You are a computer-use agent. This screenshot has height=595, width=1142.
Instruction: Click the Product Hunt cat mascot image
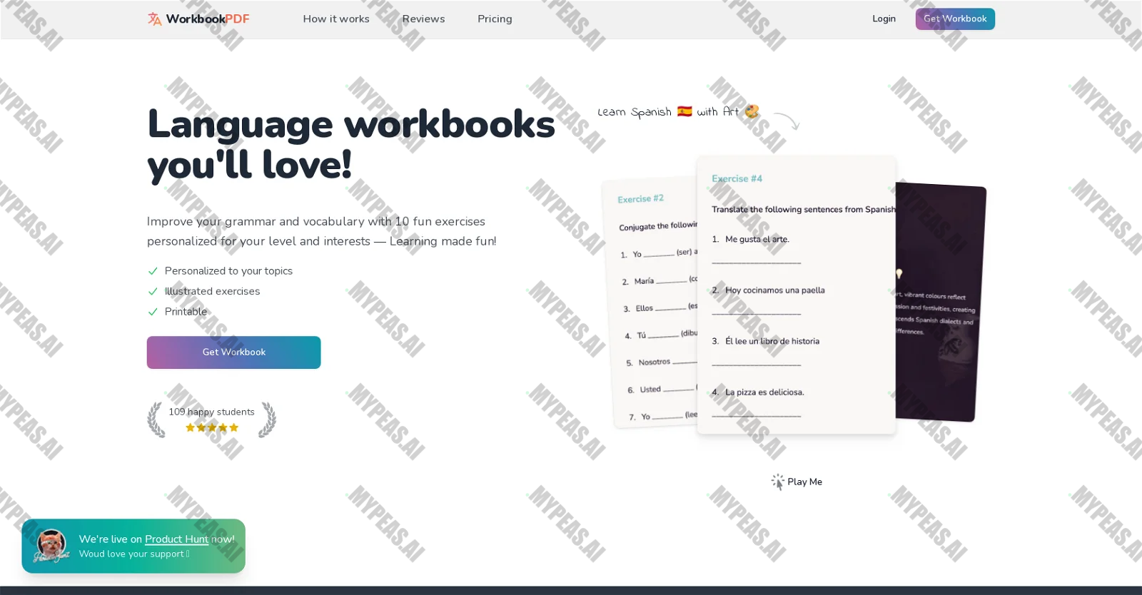(51, 546)
